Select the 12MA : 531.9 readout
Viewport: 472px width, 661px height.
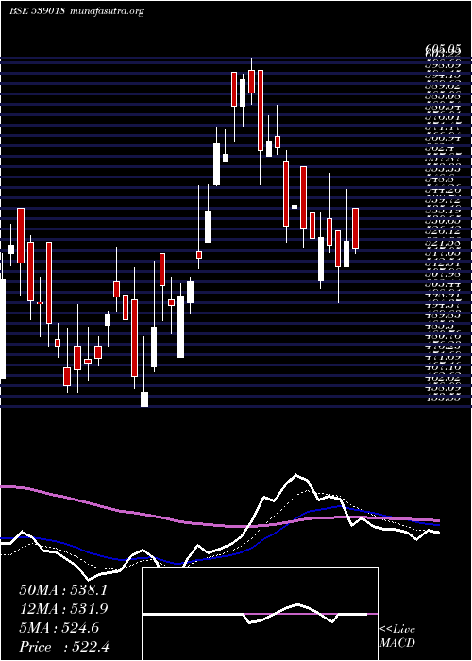click(63, 609)
